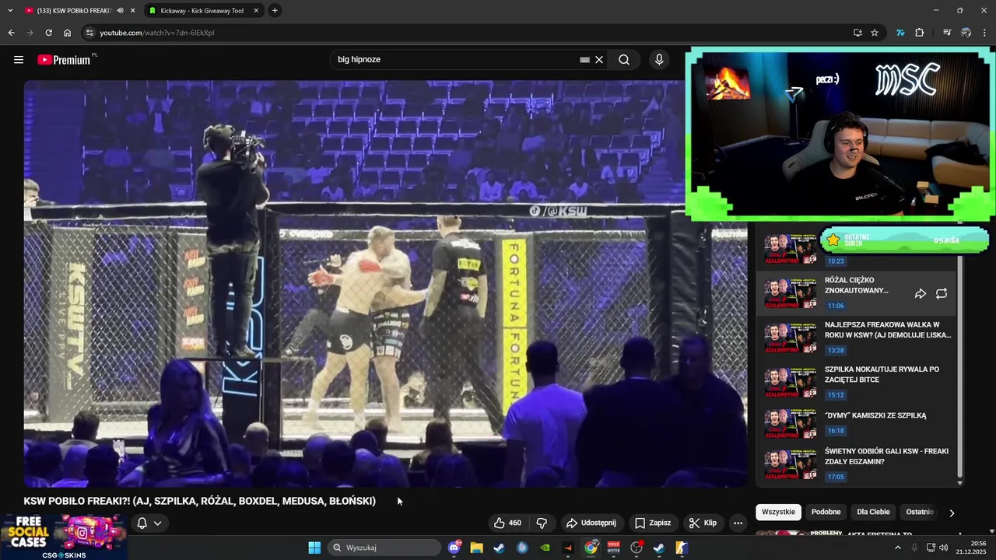
Task: Open the Chrome three-dot menu
Action: (985, 33)
